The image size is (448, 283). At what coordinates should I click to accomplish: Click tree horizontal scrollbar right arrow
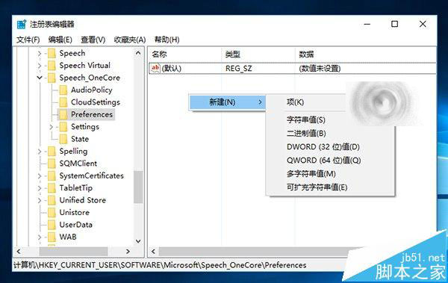tap(128, 252)
